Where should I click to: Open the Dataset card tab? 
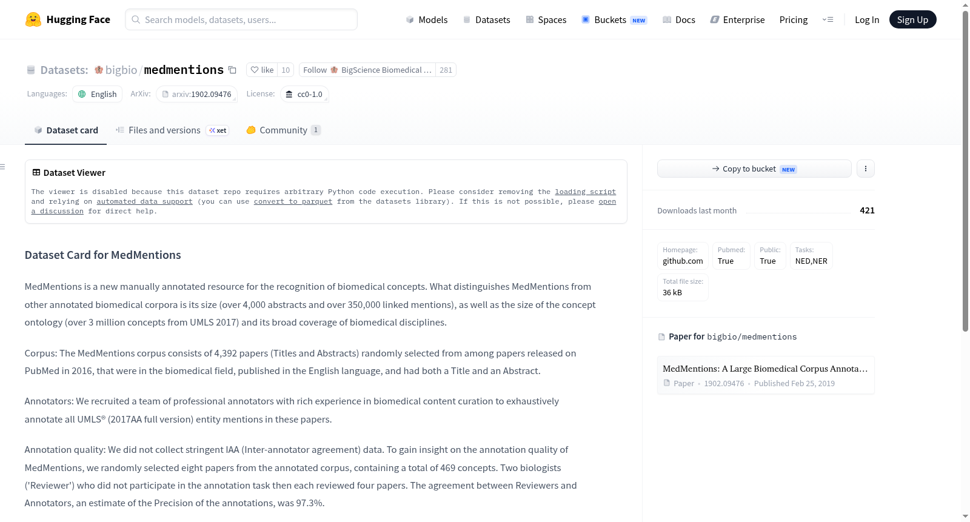click(65, 130)
